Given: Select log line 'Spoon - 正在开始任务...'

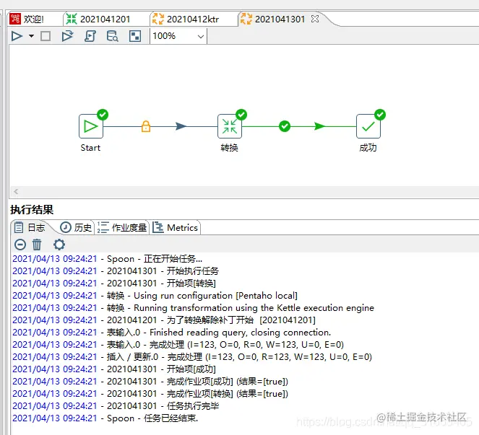Looking at the screenshot, I should point(107,259).
